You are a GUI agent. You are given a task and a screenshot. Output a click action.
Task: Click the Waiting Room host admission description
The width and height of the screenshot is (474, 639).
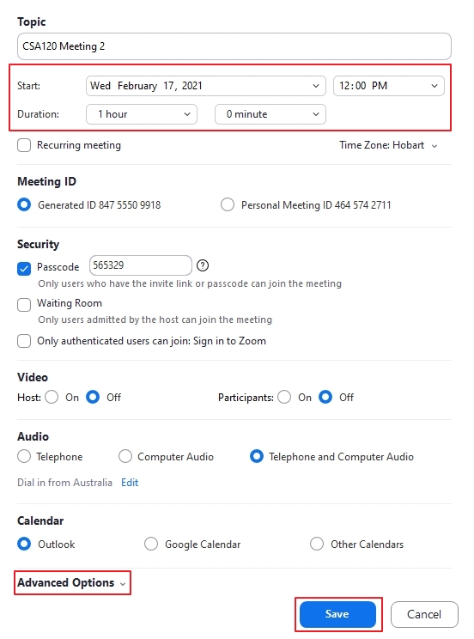tap(155, 319)
